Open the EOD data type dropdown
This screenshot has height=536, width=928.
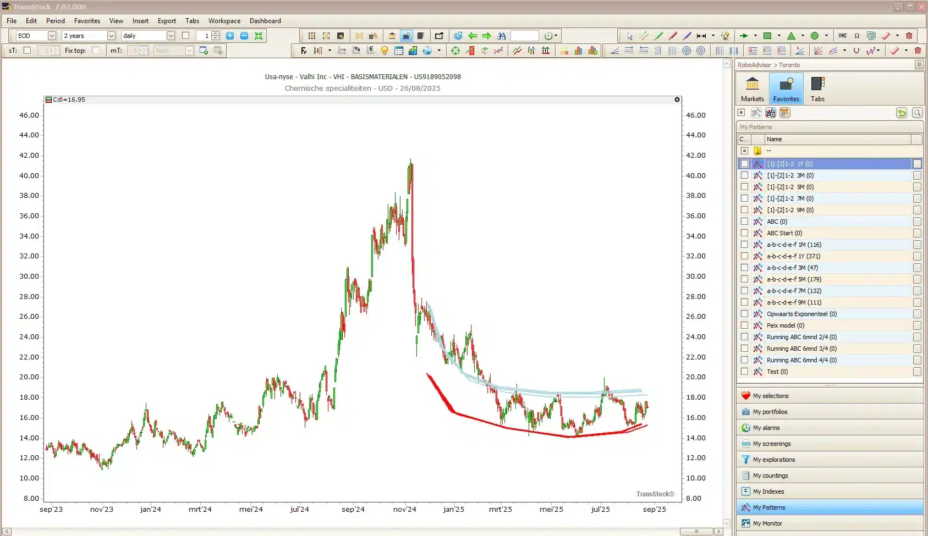52,36
